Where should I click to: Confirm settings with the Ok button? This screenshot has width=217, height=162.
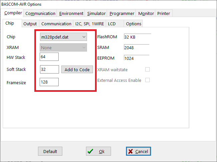(x=98, y=151)
